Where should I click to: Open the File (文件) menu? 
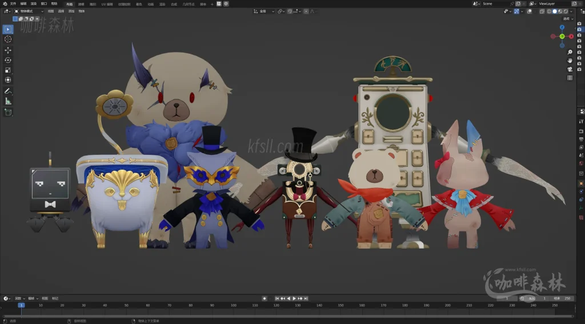tap(13, 4)
